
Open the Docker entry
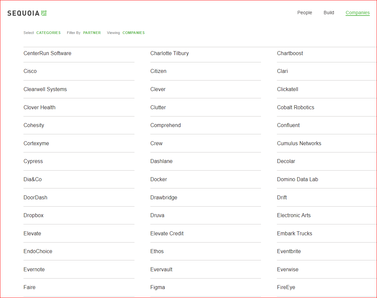click(159, 180)
